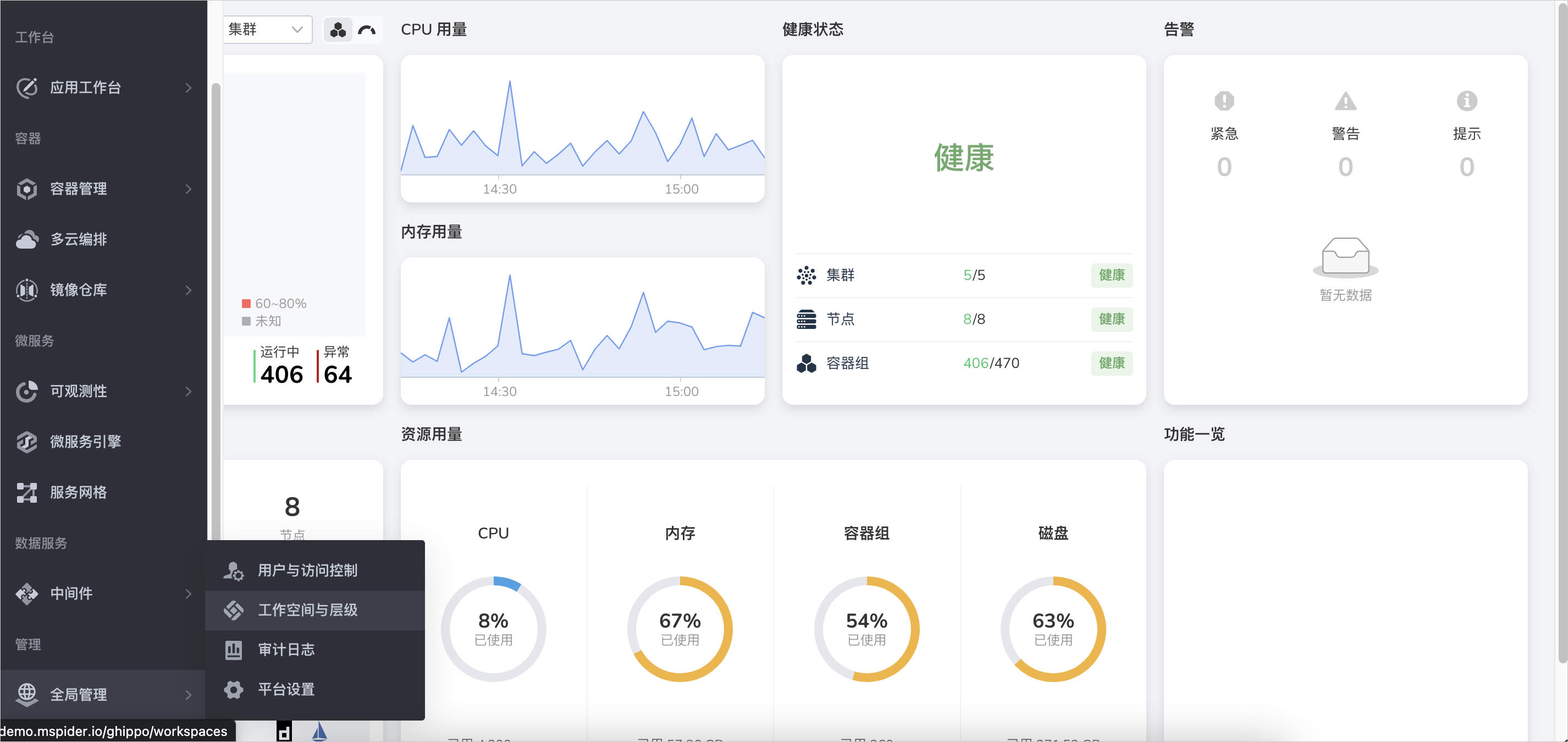Click the 多云编排 cloud icon
This screenshot has width=1568, height=742.
click(27, 239)
